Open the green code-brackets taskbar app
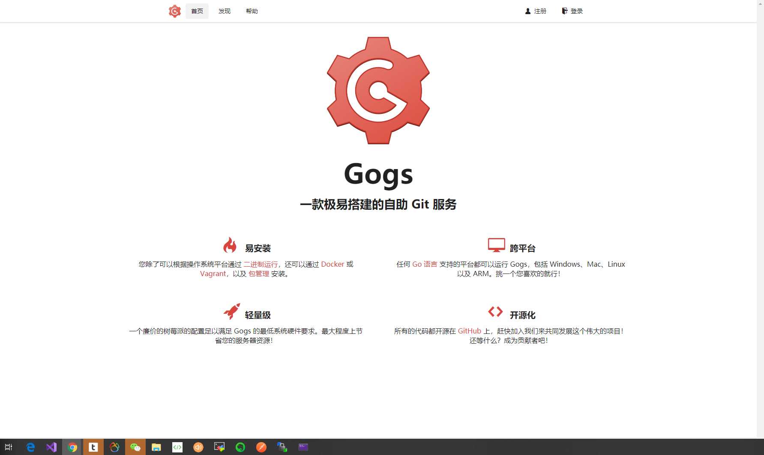 [177, 447]
